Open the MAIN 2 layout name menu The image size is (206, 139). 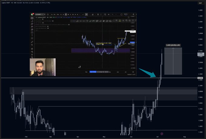(x=126, y=14)
